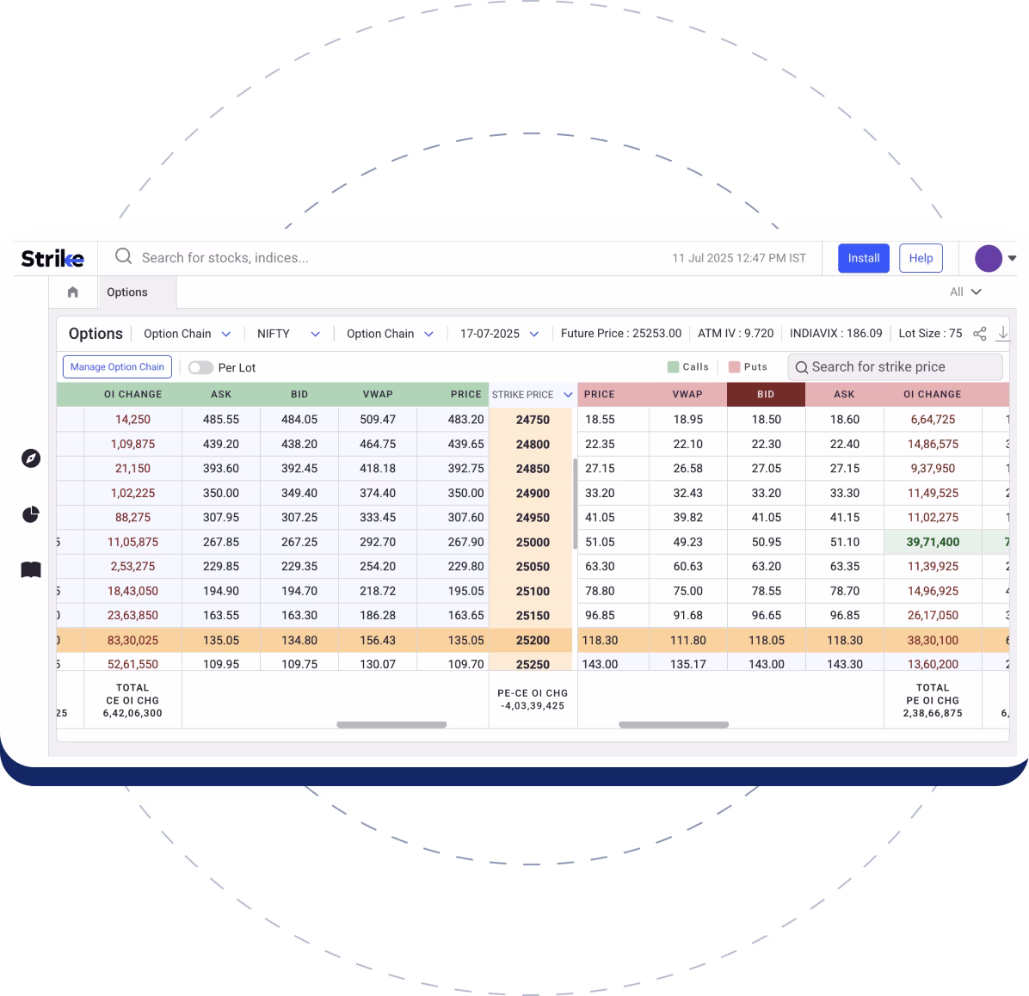
Task: Toggle the Calls legend filter
Action: [688, 367]
